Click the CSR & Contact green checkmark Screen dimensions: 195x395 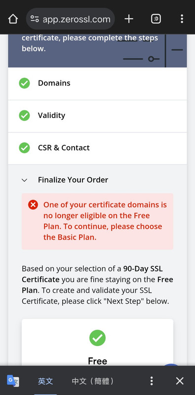25,148
